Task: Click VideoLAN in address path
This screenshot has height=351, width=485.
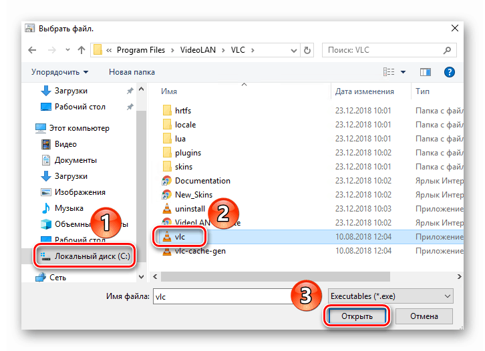Action: [x=198, y=50]
